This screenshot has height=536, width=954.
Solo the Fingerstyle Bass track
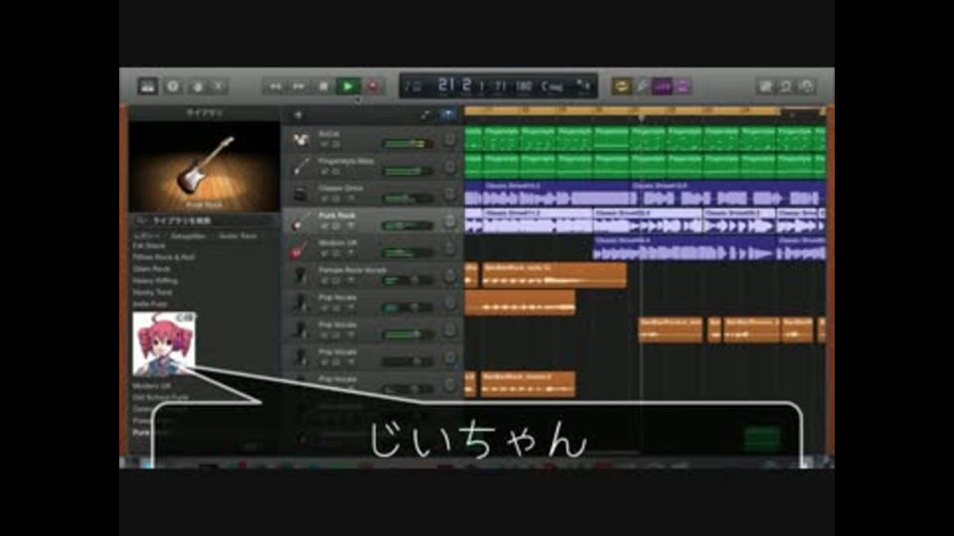coord(336,172)
